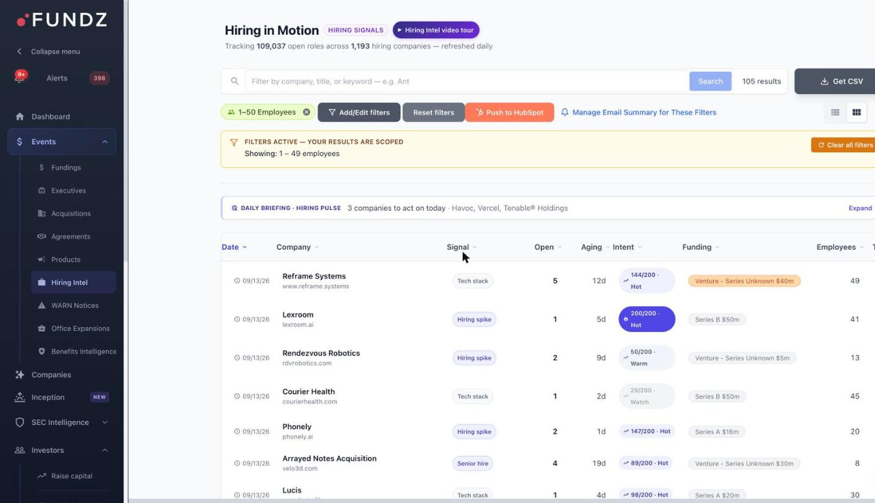Open Products page

[66, 259]
